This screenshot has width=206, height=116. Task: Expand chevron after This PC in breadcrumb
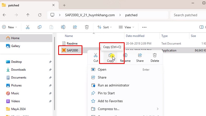click(60, 15)
